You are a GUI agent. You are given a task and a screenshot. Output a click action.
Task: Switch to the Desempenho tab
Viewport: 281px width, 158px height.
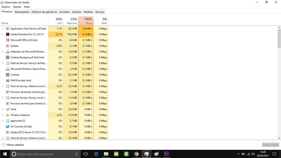click(x=22, y=12)
